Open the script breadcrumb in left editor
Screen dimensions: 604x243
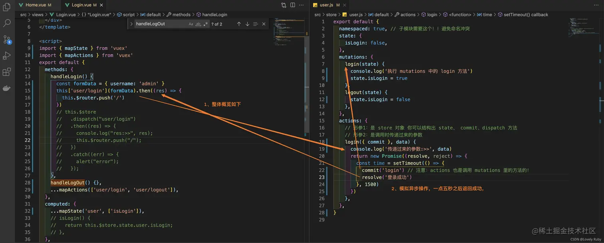[x=126, y=15]
